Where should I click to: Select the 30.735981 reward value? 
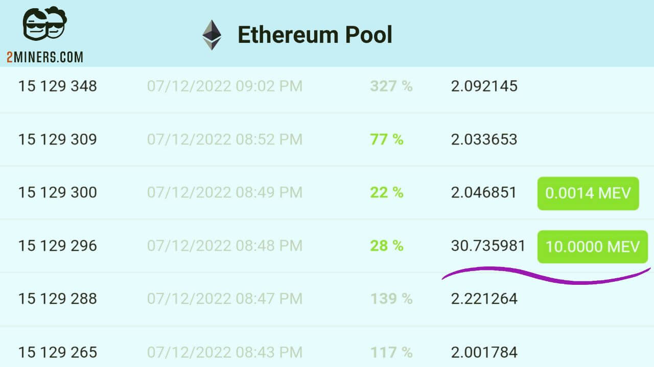(x=488, y=246)
